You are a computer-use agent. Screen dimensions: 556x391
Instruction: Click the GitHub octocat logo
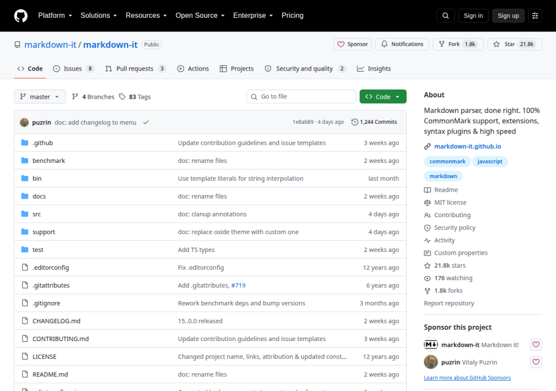21,16
